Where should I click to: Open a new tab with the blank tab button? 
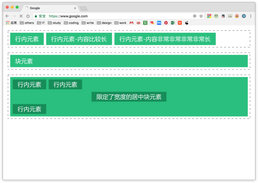tap(83, 8)
